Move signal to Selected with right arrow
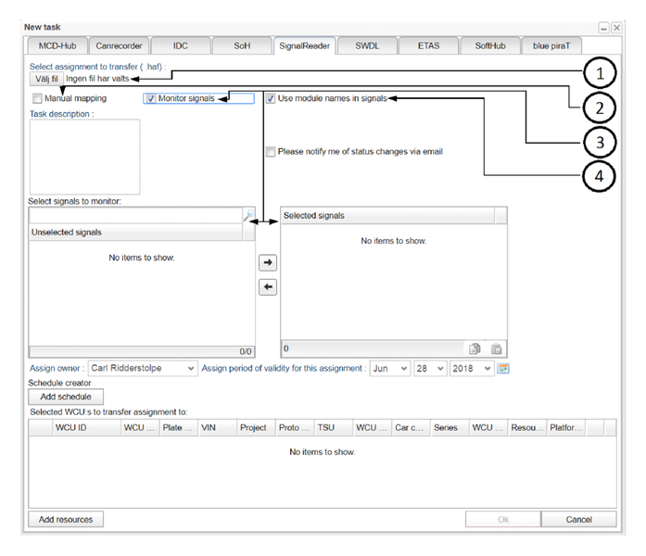This screenshot has height=556, width=646. click(267, 264)
